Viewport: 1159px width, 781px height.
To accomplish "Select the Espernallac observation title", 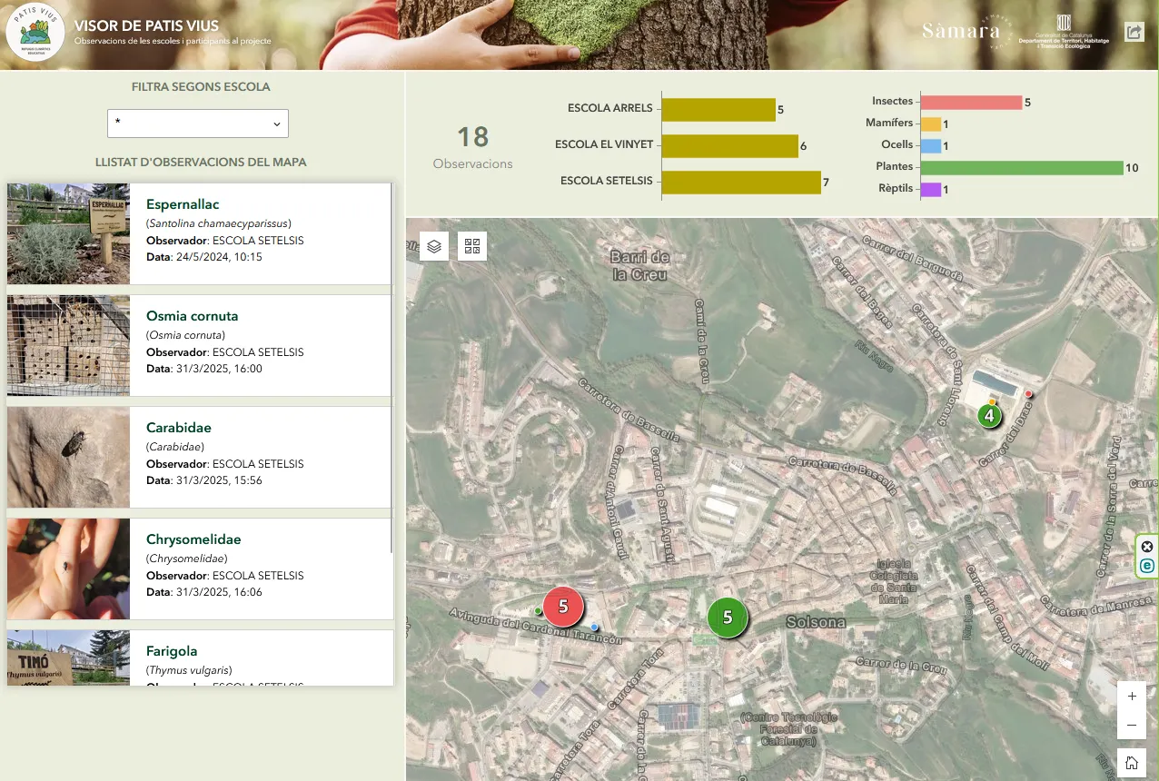I will pos(183,204).
